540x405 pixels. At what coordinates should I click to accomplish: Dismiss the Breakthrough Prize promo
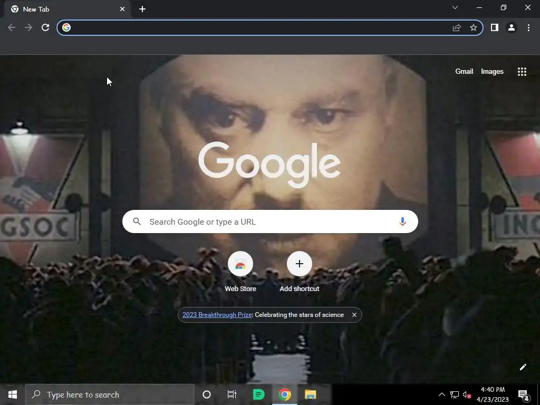(354, 315)
